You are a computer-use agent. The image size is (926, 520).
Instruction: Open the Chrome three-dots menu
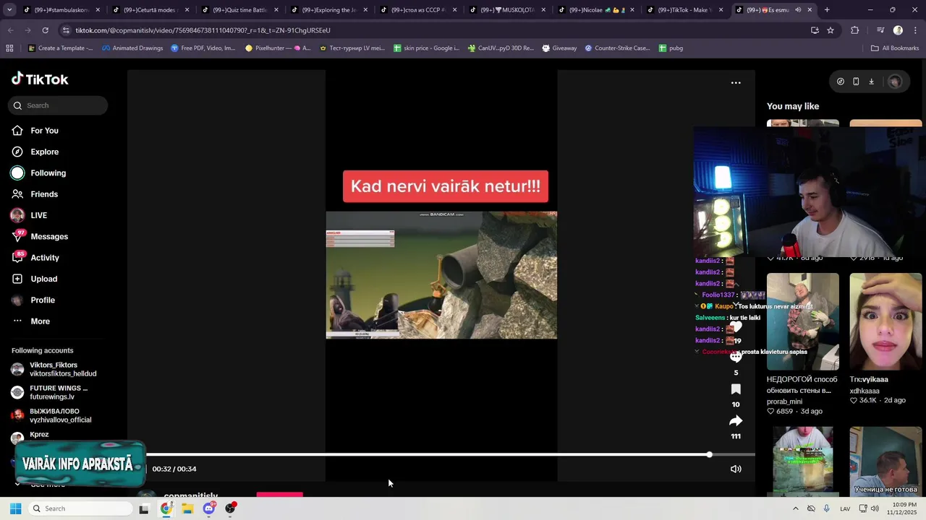click(x=914, y=30)
